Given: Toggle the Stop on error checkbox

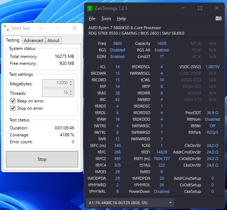Looking at the screenshot, I should (x=13, y=108).
